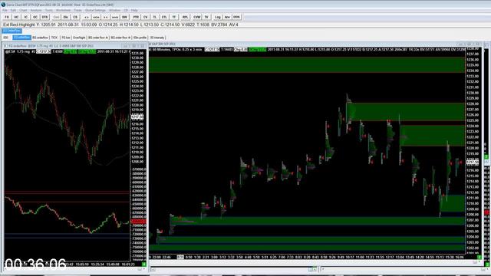
Task: Switch to the BG orderflow chart tab
Action: point(41,38)
